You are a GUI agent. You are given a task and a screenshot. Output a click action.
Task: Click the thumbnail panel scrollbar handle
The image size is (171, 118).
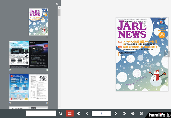pyautogui.click(x=59, y=13)
